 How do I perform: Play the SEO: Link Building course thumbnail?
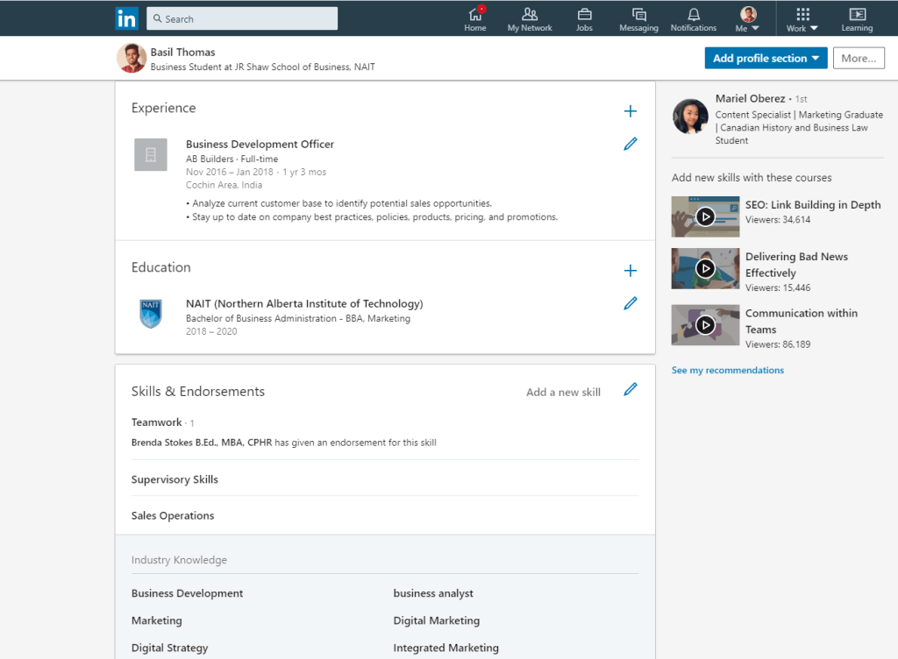(705, 216)
